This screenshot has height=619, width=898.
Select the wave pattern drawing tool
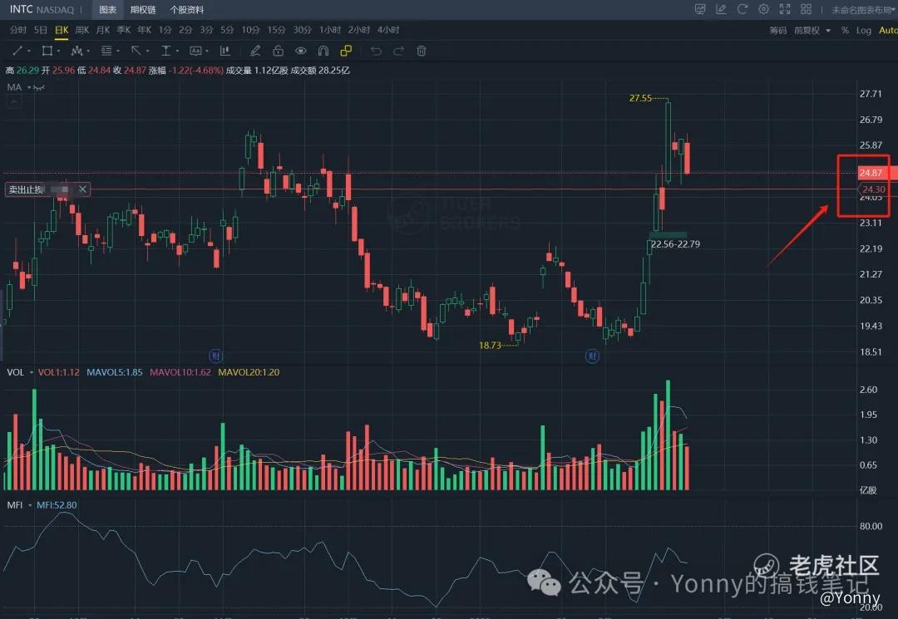pyautogui.click(x=76, y=51)
